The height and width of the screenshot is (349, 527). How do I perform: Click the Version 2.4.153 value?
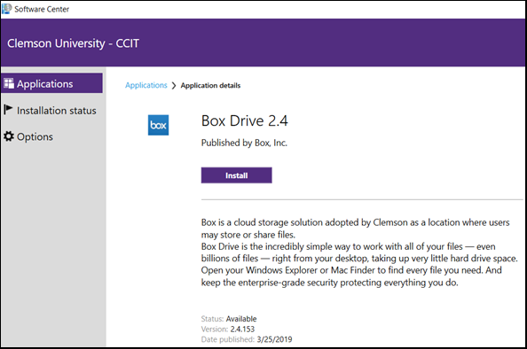tap(242, 329)
